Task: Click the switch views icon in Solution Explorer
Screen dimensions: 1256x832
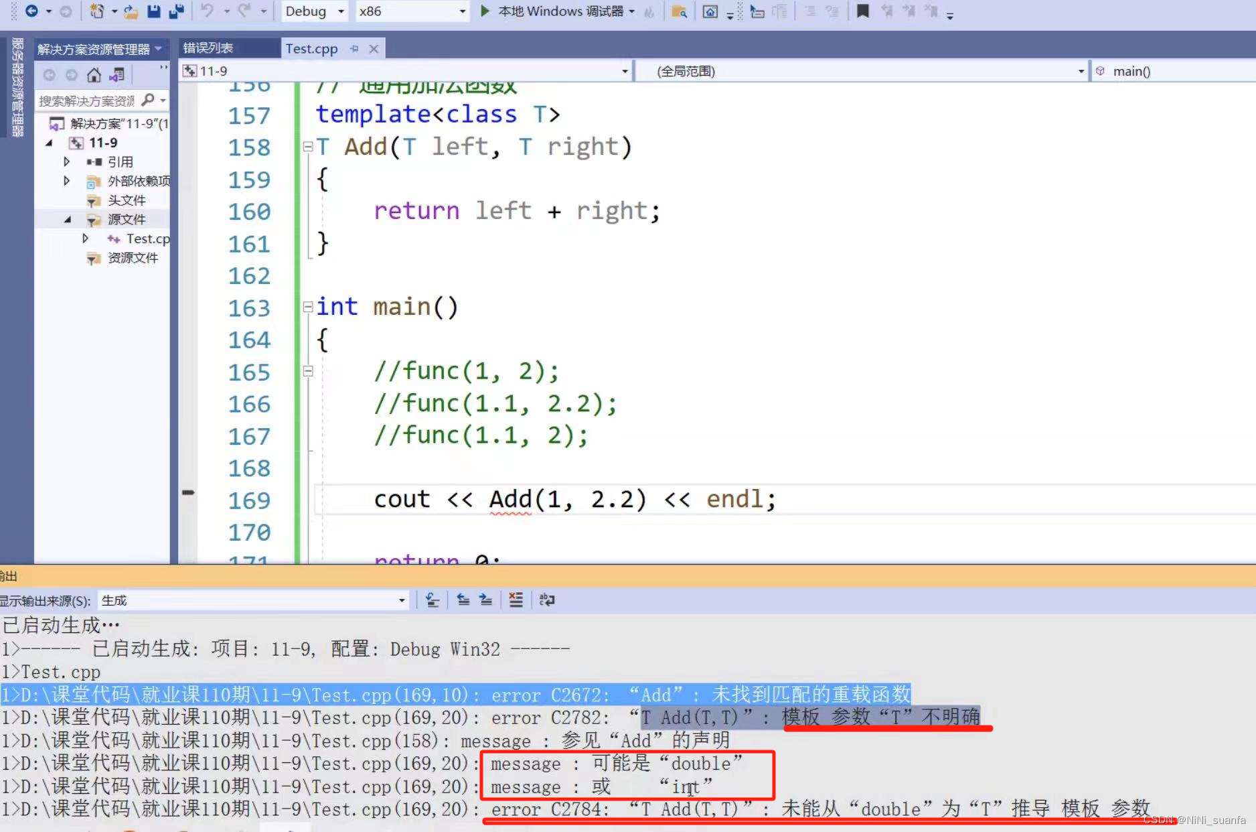Action: (117, 75)
